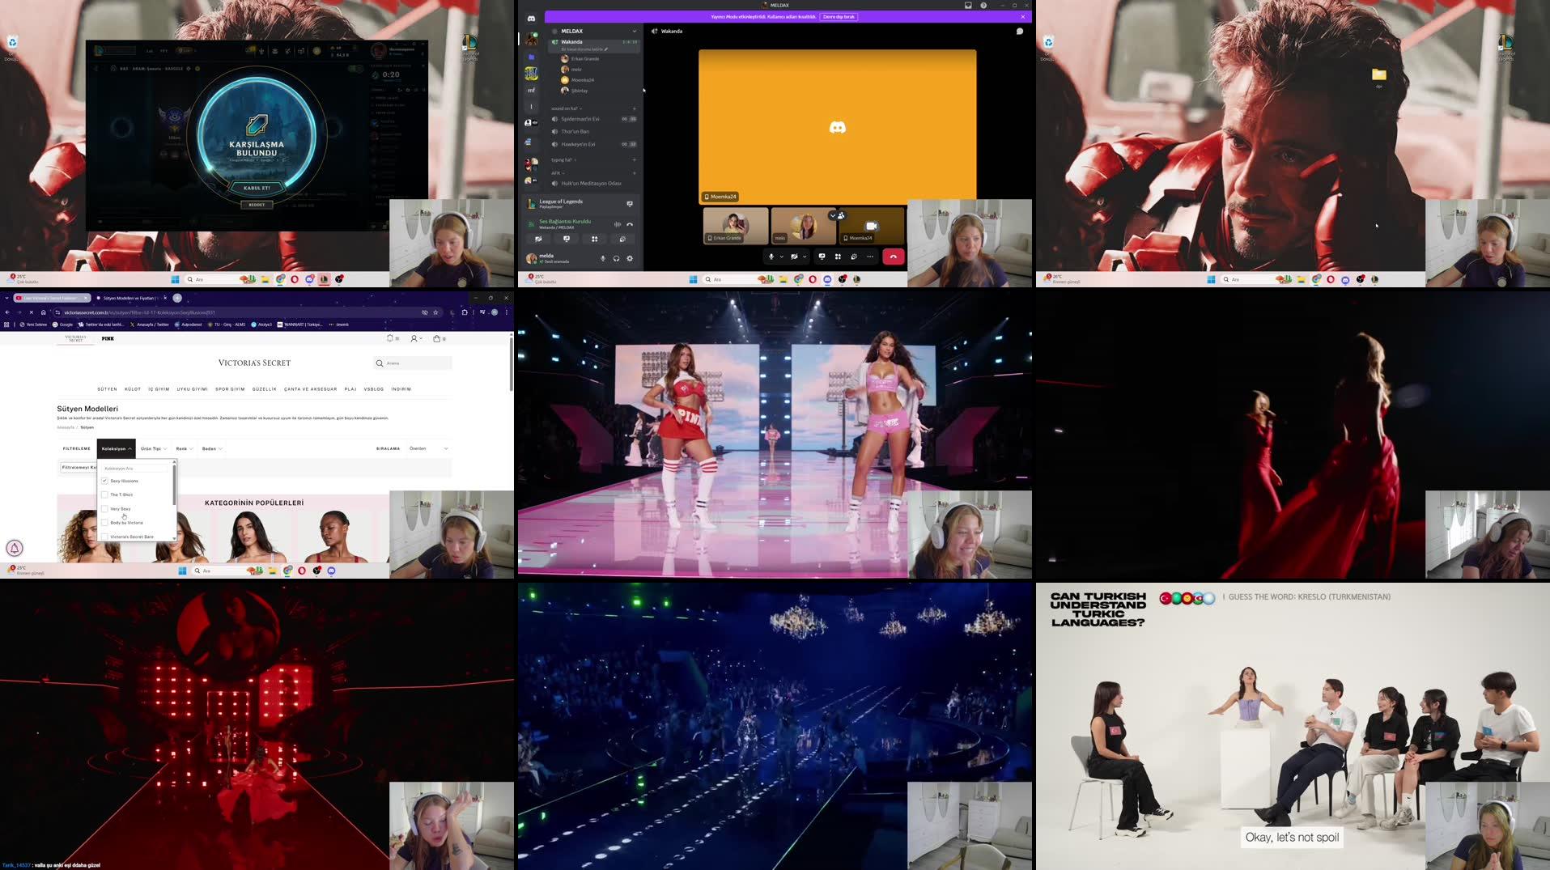Enable the Very Sexy filter option
This screenshot has height=870, width=1550.
click(x=104, y=508)
